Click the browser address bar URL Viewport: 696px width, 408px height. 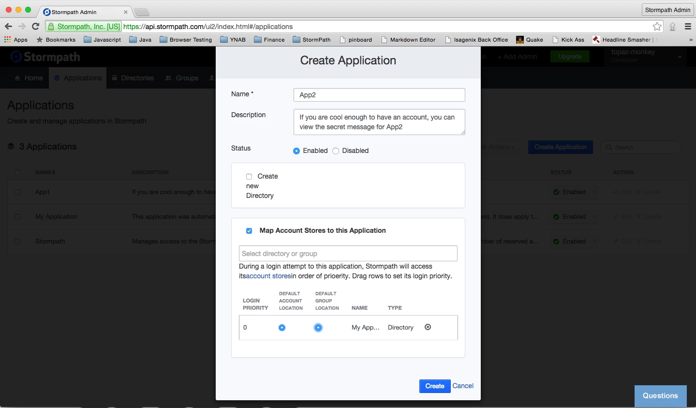tap(208, 27)
